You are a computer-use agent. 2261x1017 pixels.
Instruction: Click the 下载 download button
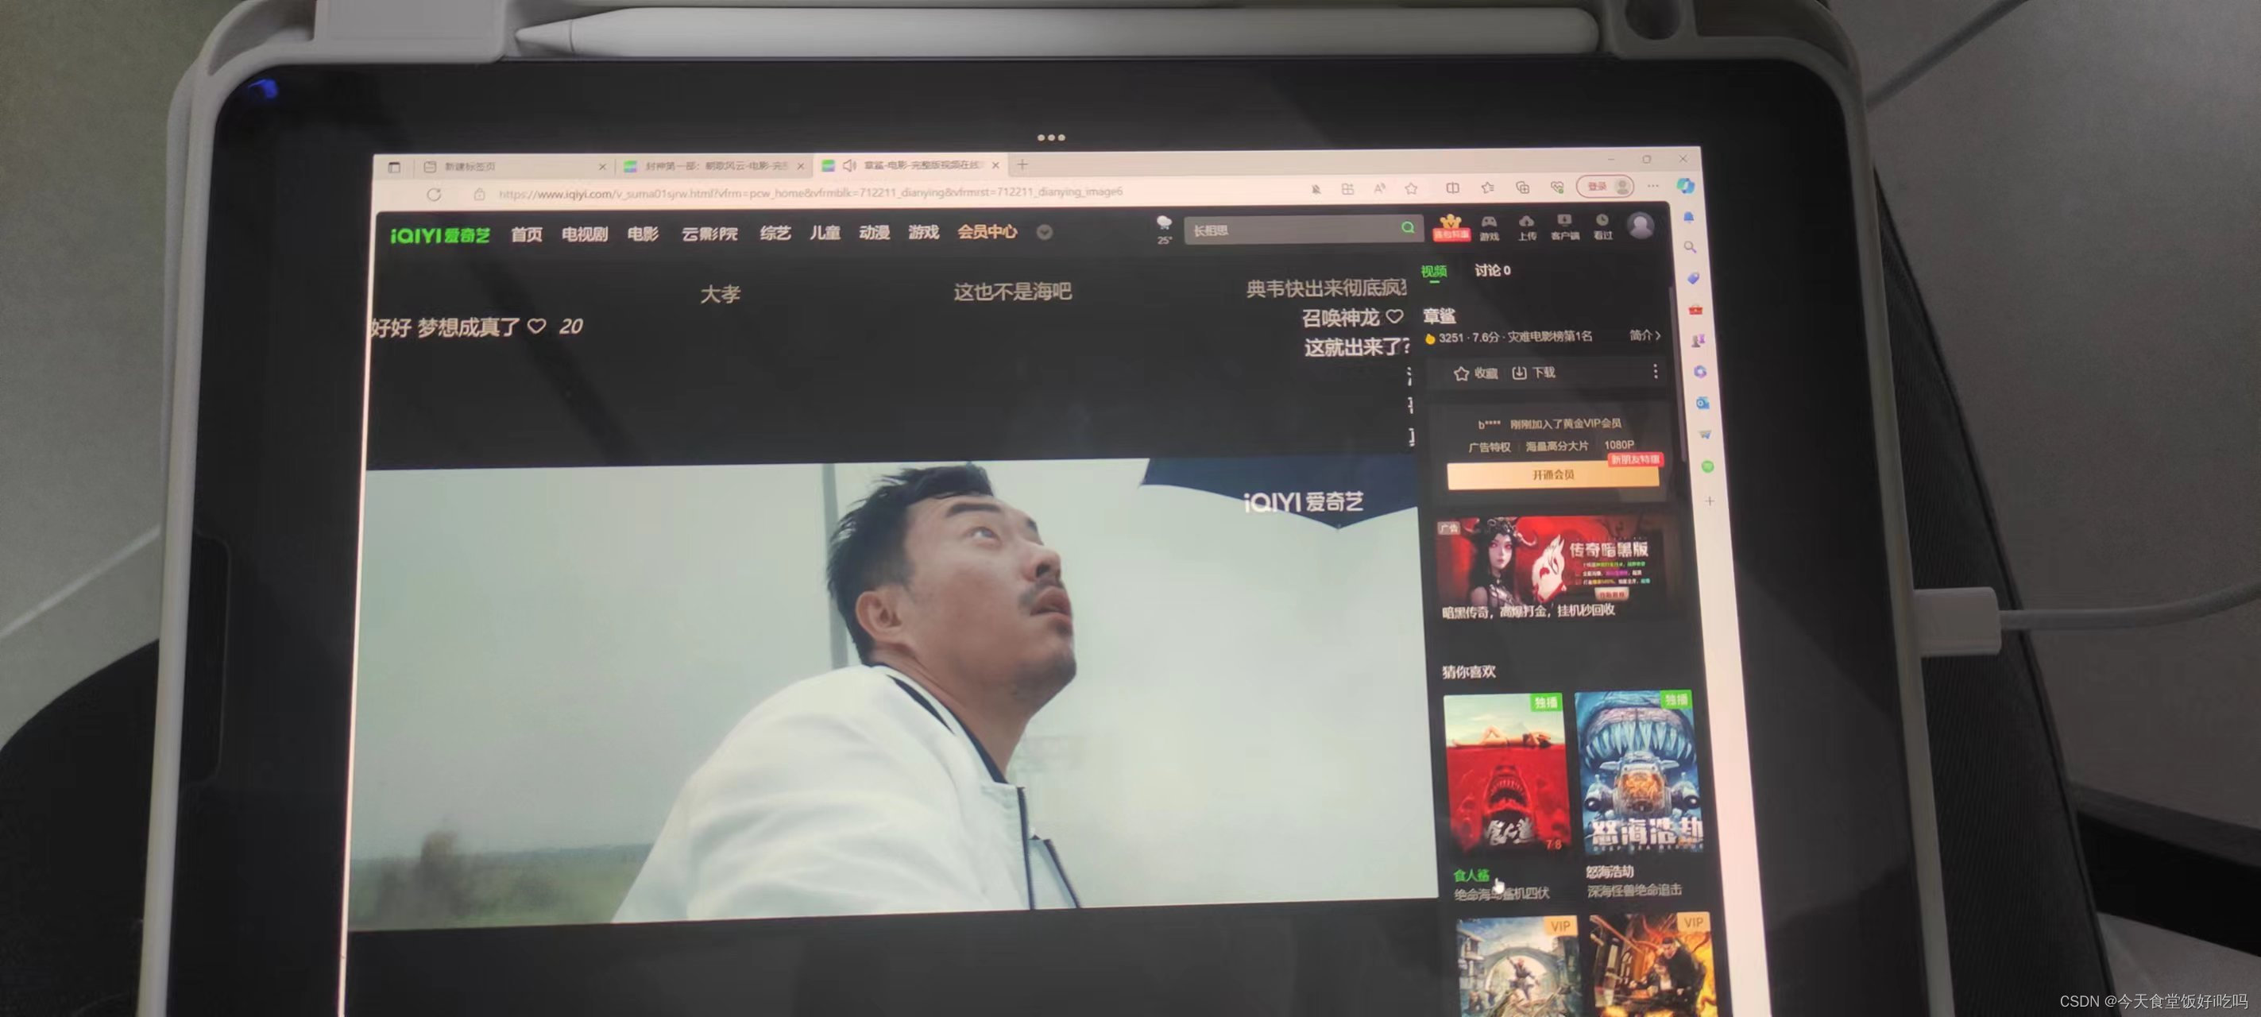coord(1533,373)
